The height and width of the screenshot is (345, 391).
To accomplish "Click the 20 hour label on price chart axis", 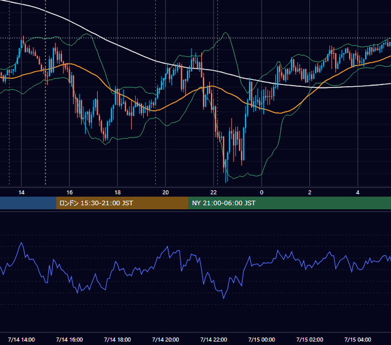I will point(166,193).
